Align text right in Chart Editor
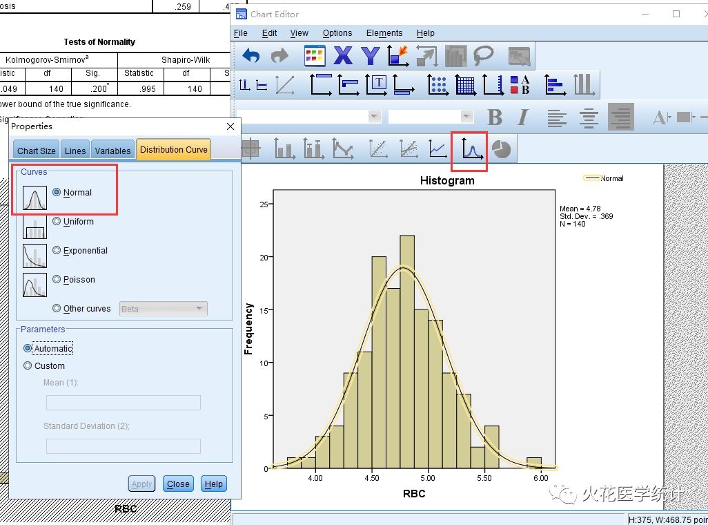The height and width of the screenshot is (525, 708). coord(621,117)
